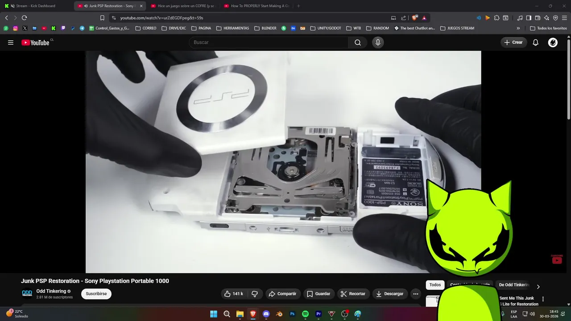
Task: Open the account avatar menu
Action: pyautogui.click(x=553, y=42)
